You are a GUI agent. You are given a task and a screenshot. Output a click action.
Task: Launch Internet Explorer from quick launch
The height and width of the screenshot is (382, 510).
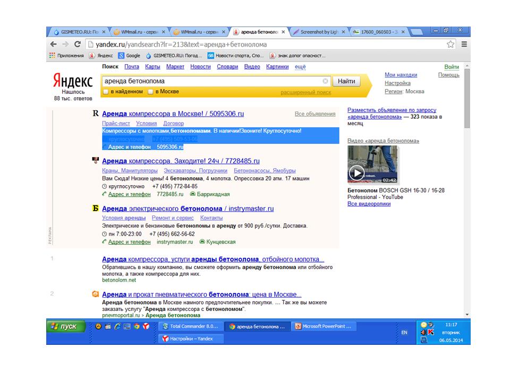[117, 326]
